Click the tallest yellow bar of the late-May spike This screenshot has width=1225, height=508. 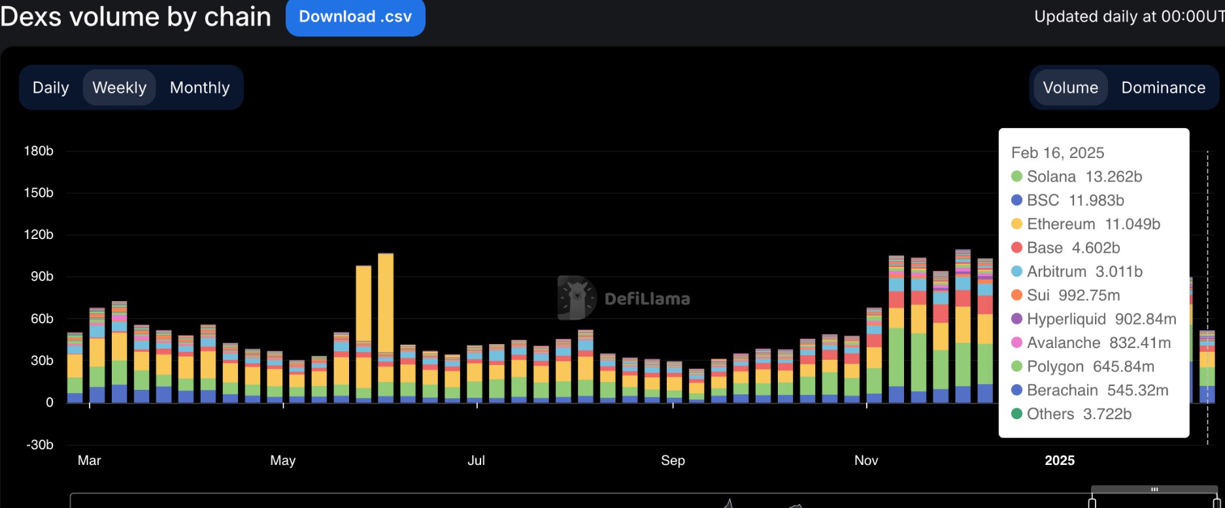tap(386, 303)
